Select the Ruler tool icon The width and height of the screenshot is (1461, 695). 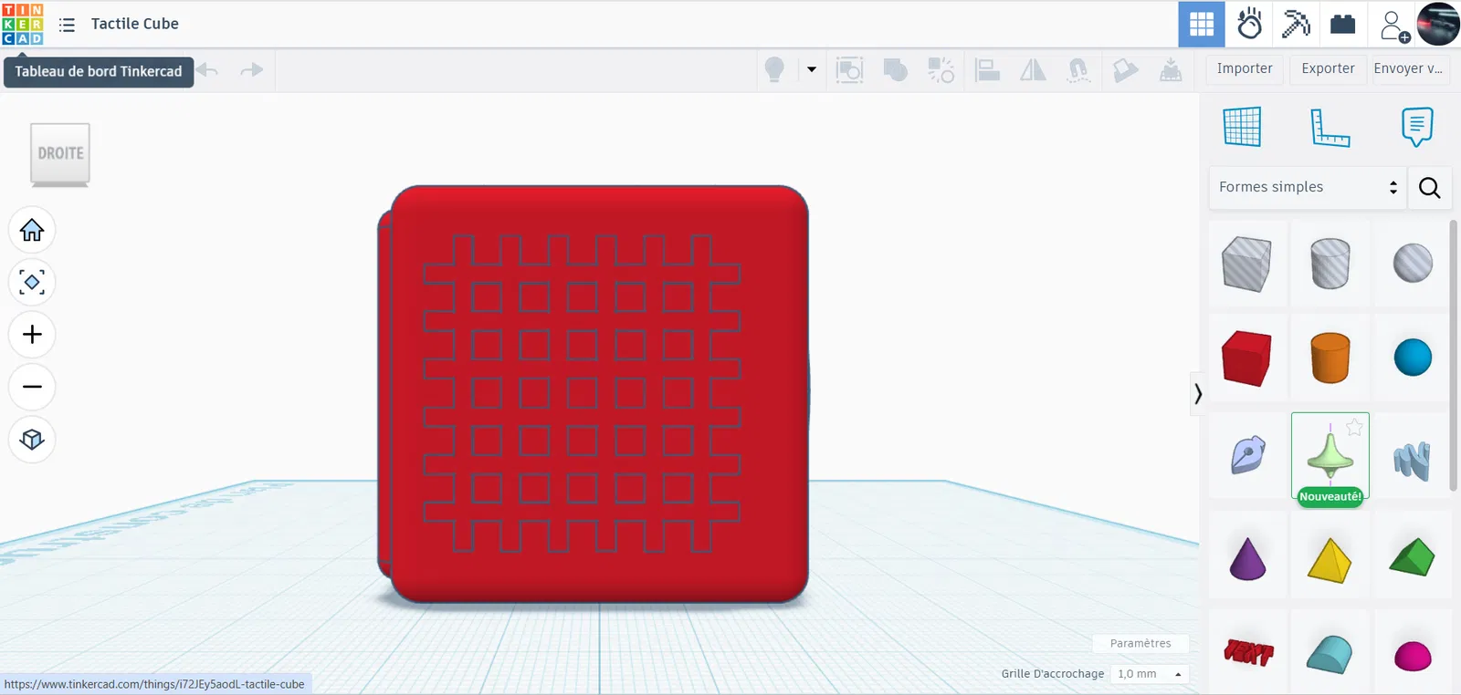(1330, 127)
